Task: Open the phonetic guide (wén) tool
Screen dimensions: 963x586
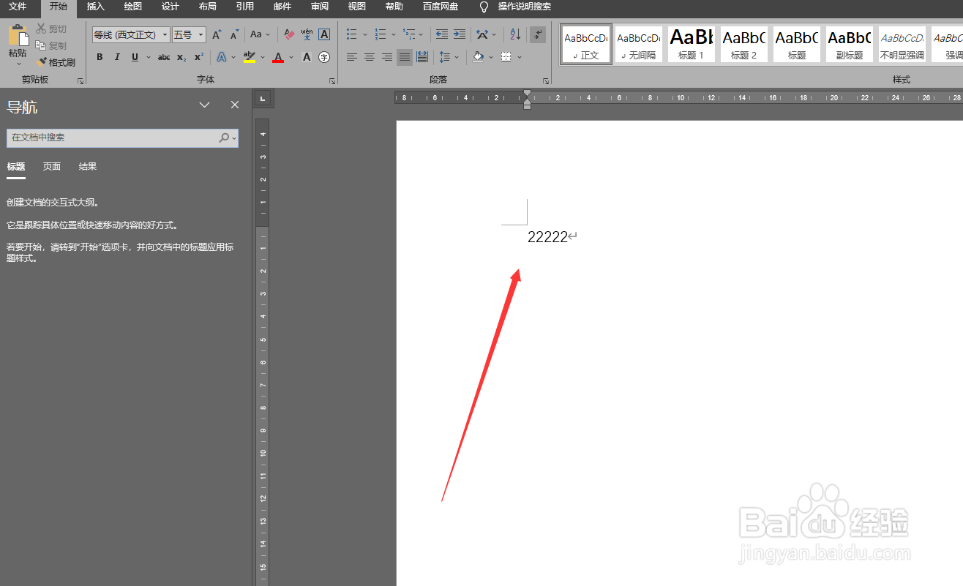Action: [x=307, y=34]
